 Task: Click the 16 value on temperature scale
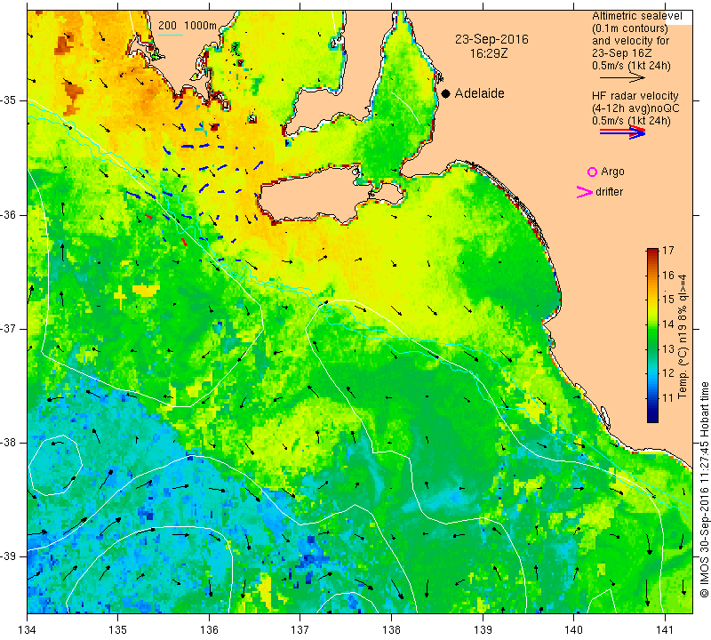[668, 275]
